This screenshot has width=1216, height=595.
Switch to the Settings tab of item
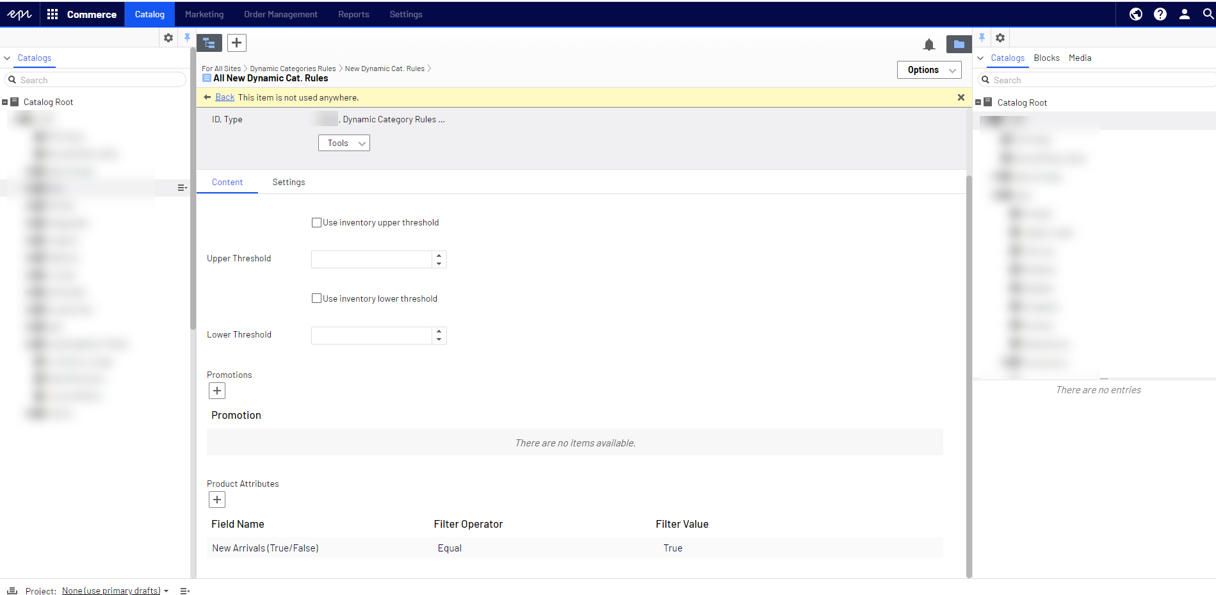[288, 183]
